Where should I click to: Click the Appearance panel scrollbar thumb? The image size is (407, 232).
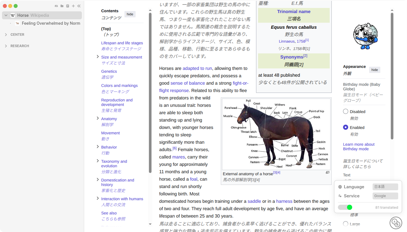(x=392, y=76)
